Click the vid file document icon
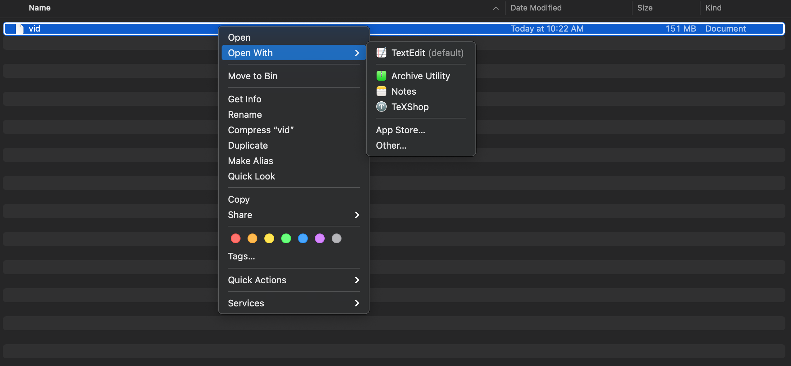The image size is (791, 366). click(20, 29)
